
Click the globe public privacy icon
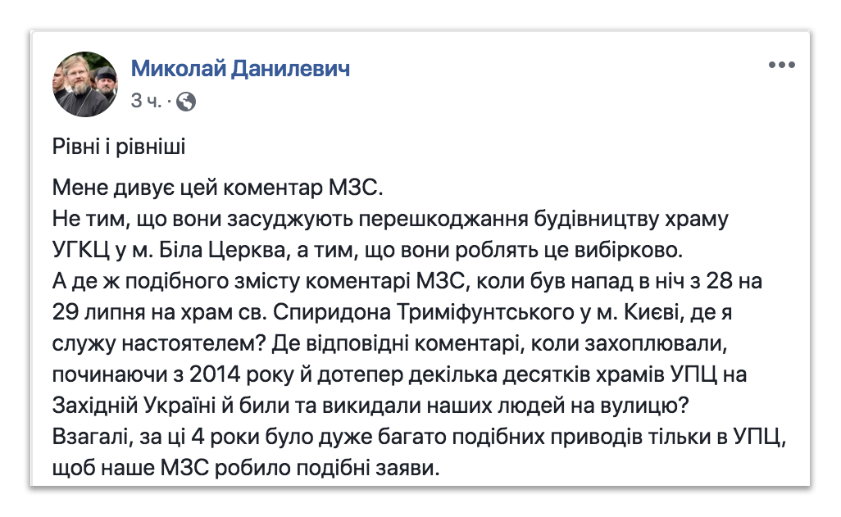[x=185, y=102]
